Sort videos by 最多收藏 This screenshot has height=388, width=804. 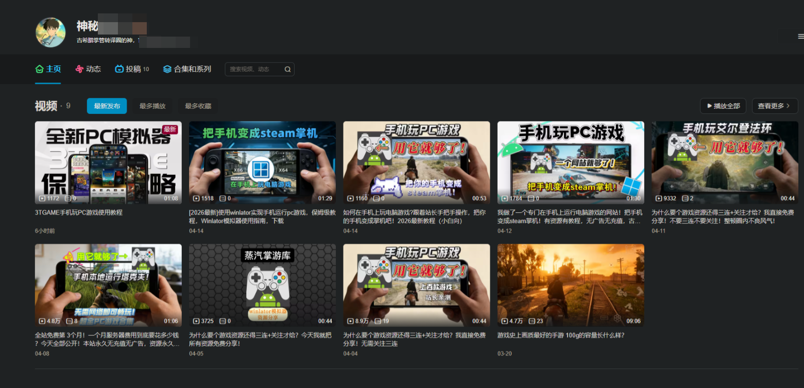click(x=198, y=106)
